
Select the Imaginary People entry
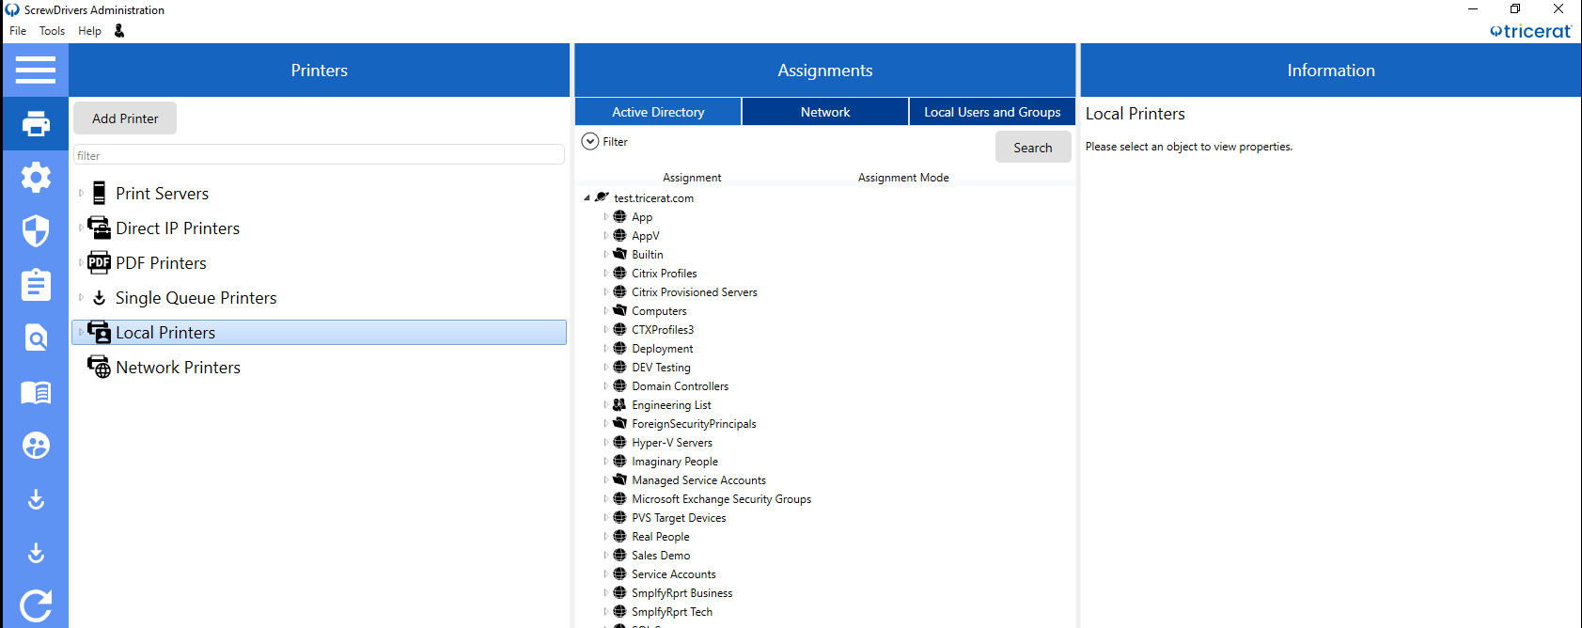[x=675, y=461]
